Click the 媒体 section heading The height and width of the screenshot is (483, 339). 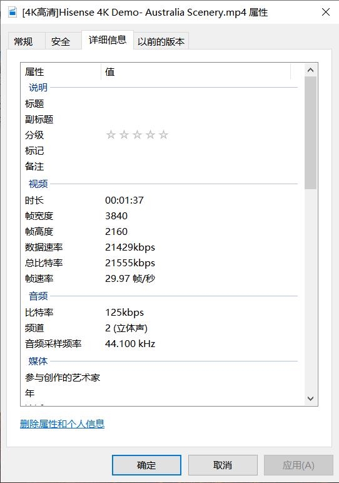pos(38,361)
